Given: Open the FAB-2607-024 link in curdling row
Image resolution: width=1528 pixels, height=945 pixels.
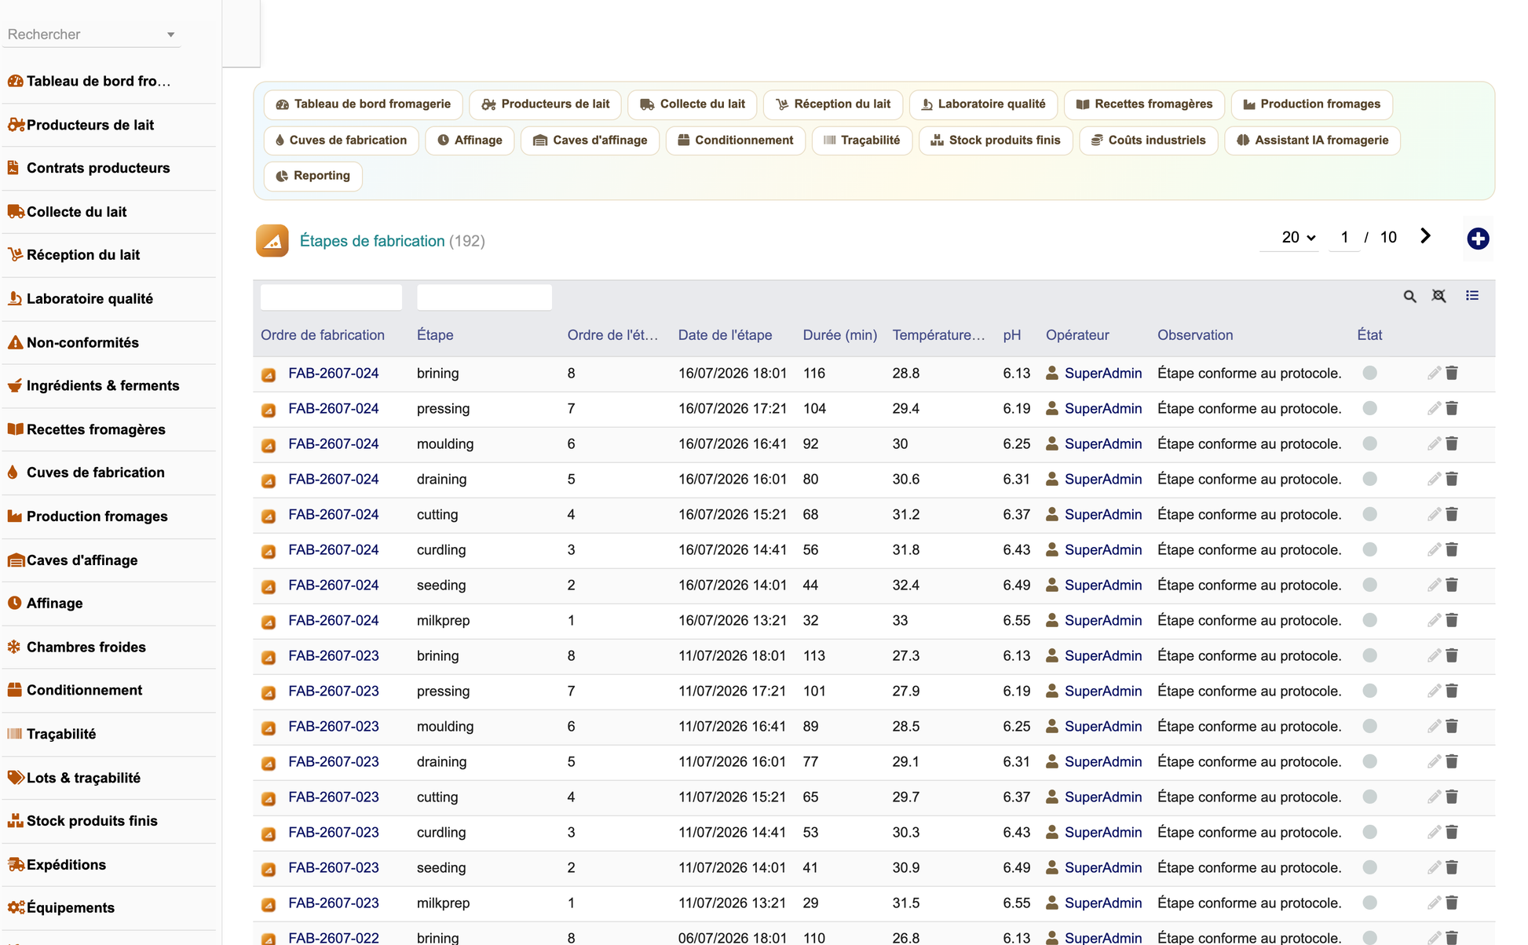Looking at the screenshot, I should coord(333,549).
